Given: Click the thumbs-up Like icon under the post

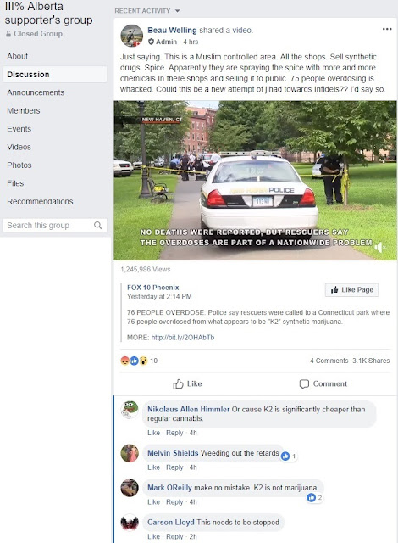Looking at the screenshot, I should pos(178,383).
